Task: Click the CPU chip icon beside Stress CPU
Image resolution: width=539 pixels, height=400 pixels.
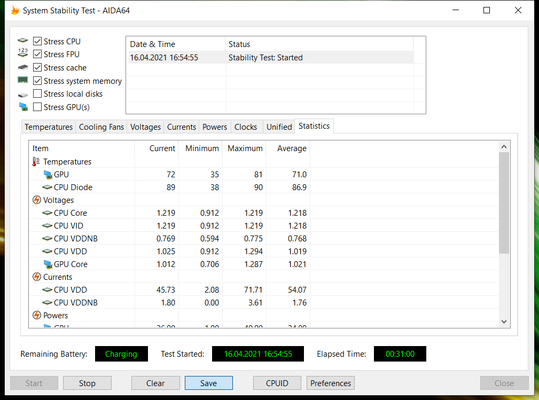Action: click(x=22, y=41)
